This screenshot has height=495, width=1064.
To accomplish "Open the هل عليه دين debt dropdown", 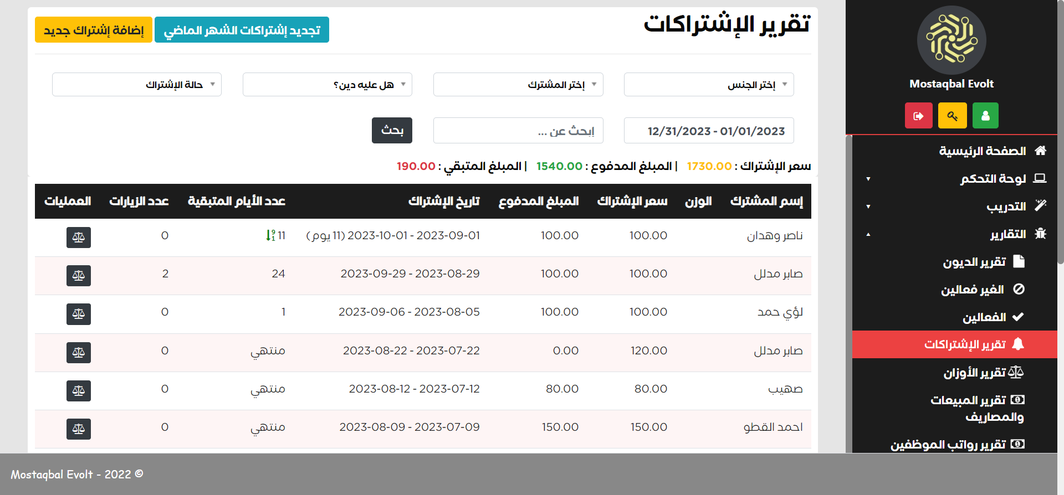I will coord(327,85).
